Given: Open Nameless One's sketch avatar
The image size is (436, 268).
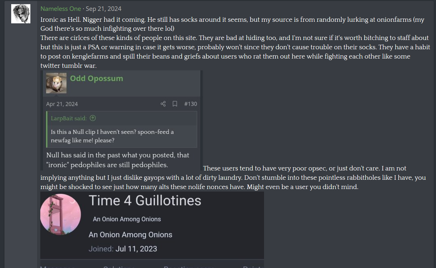Looking at the screenshot, I should coord(21,14).
